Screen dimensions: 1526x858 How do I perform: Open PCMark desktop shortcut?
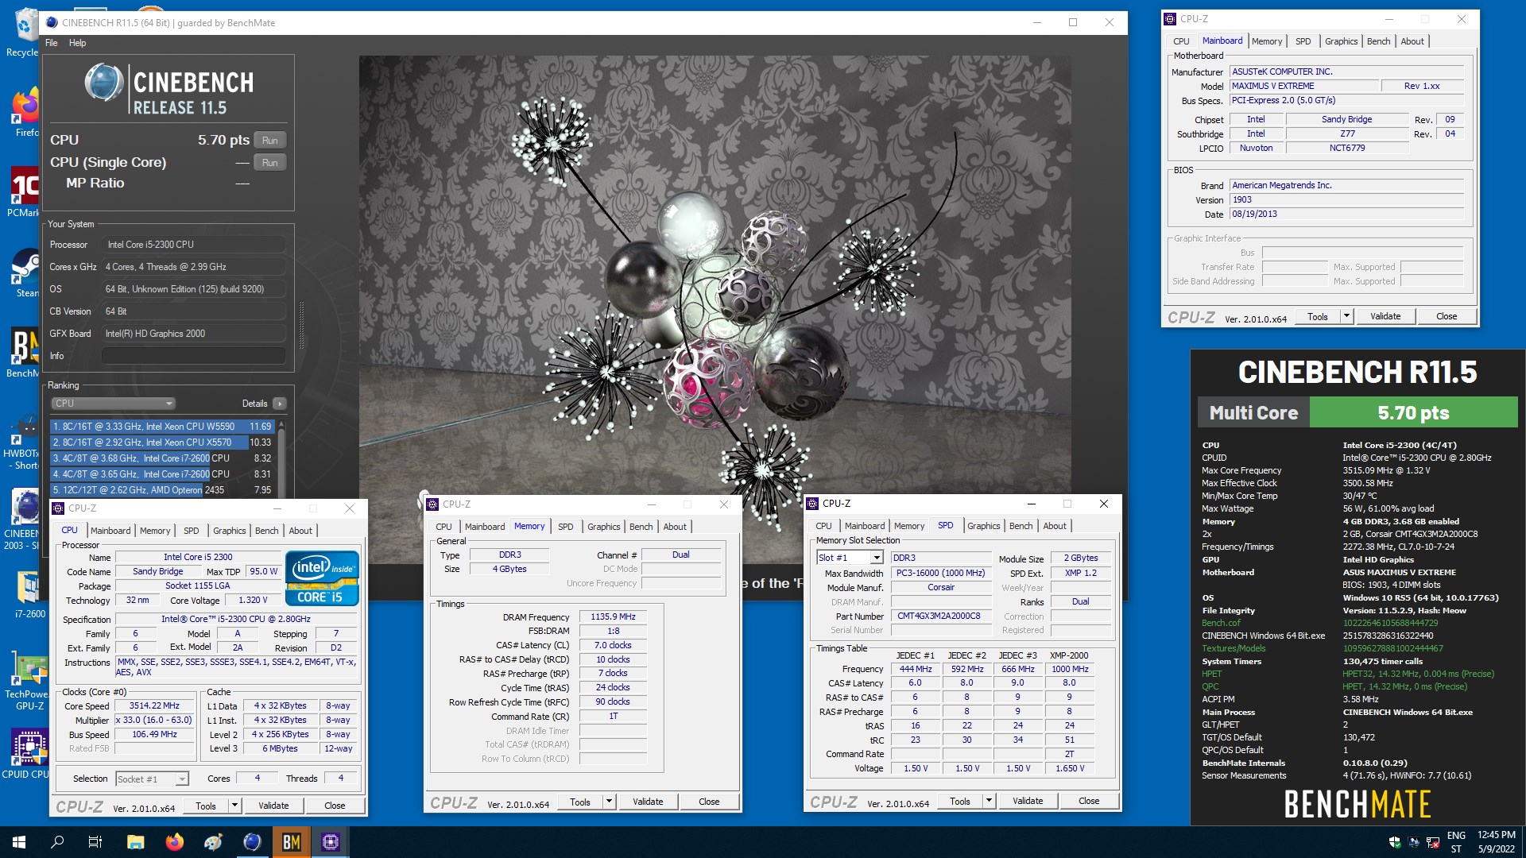[x=24, y=192]
